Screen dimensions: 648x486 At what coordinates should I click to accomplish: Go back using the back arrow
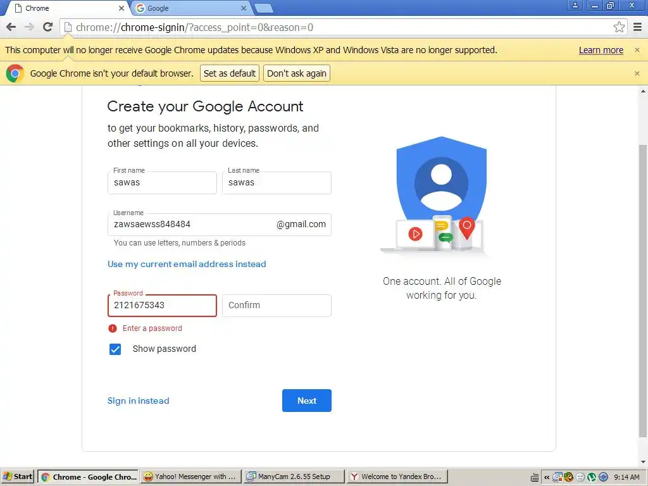point(11,27)
